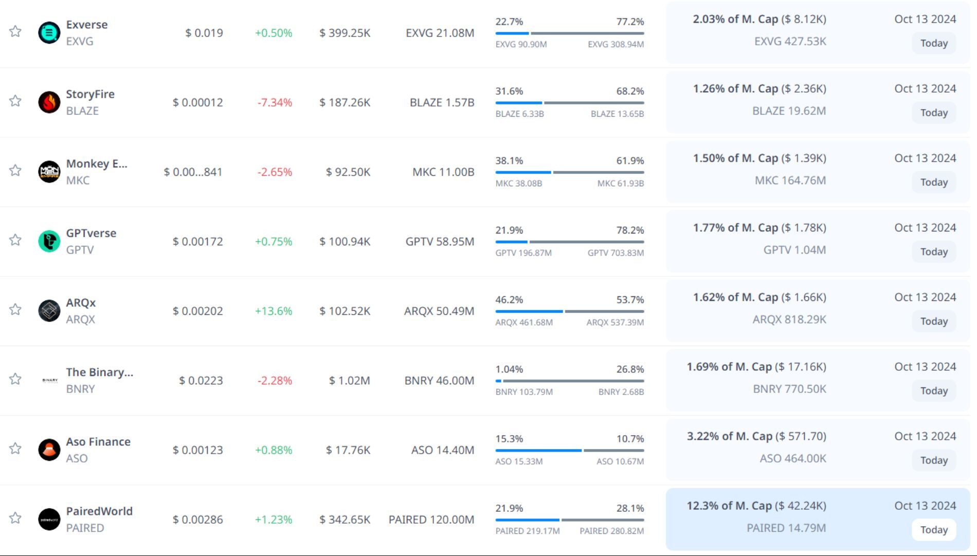The width and height of the screenshot is (977, 556).
Task: Toggle watchlist star for PairedWorld
Action: [15, 518]
